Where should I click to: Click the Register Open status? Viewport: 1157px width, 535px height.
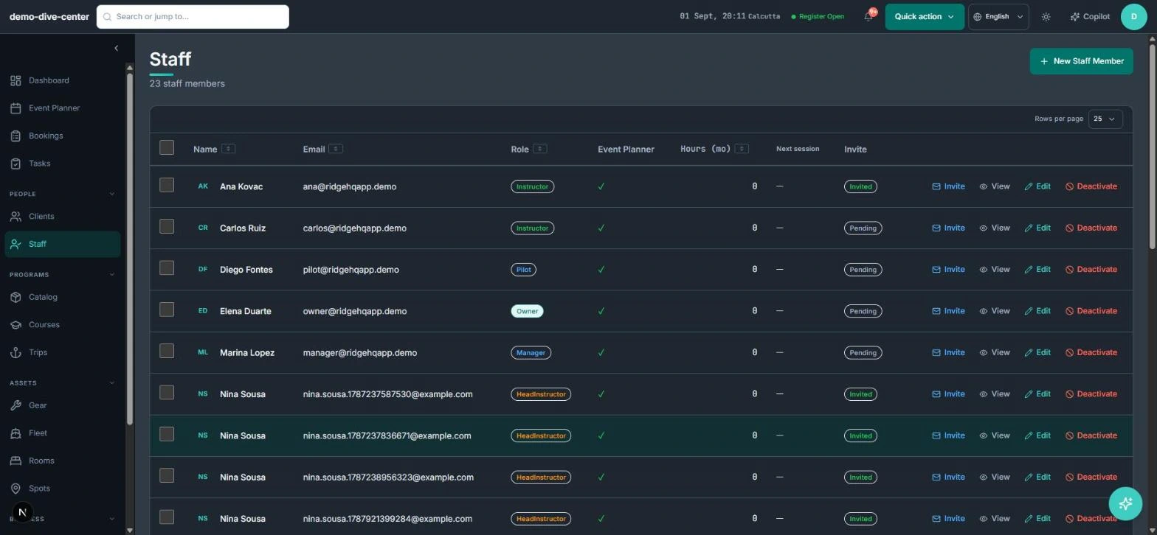click(x=818, y=16)
